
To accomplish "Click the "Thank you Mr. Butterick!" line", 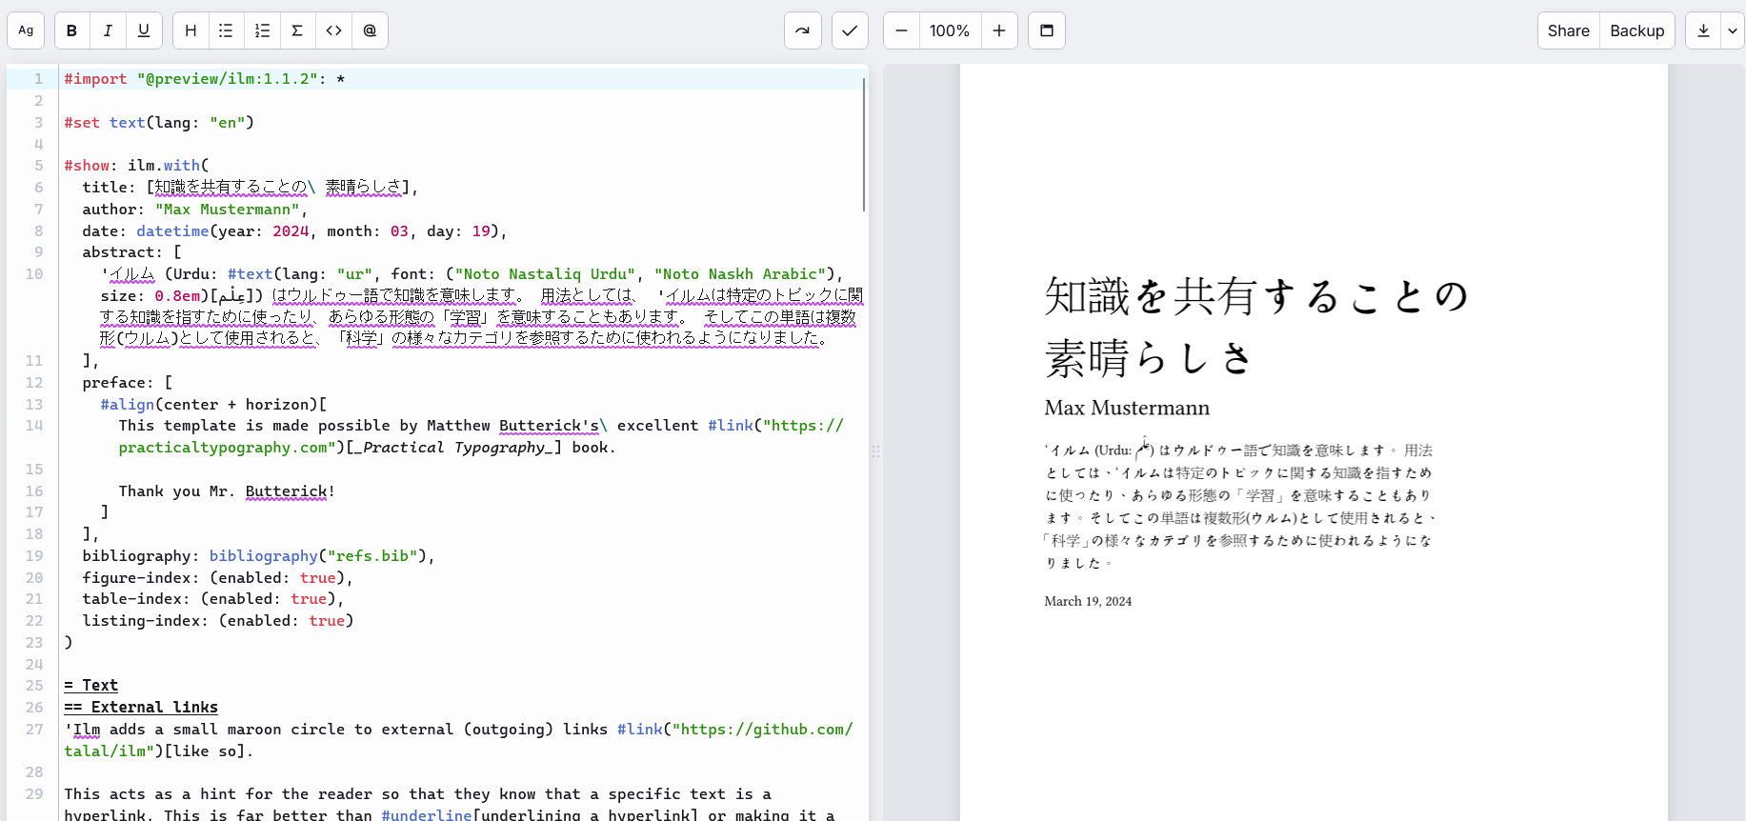I will pos(227,491).
